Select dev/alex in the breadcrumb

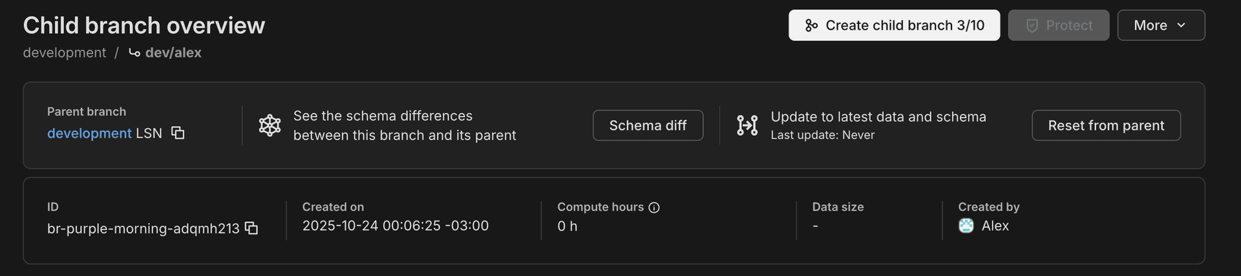[x=173, y=53]
